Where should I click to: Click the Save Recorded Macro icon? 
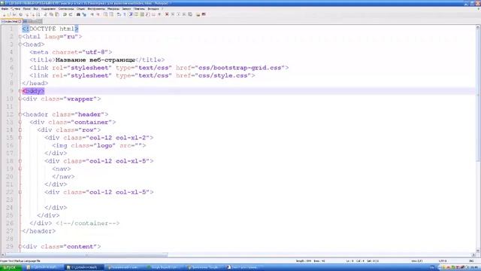click(189, 14)
